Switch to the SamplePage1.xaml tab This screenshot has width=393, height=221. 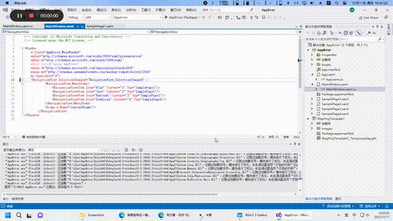(99, 26)
